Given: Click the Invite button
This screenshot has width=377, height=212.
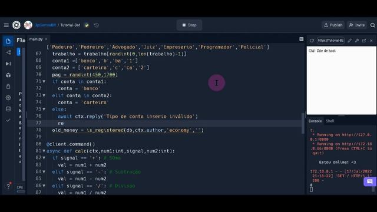Looking at the screenshot, I should click(357, 25).
